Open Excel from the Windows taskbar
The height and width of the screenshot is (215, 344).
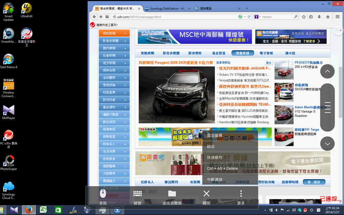click(x=43, y=210)
